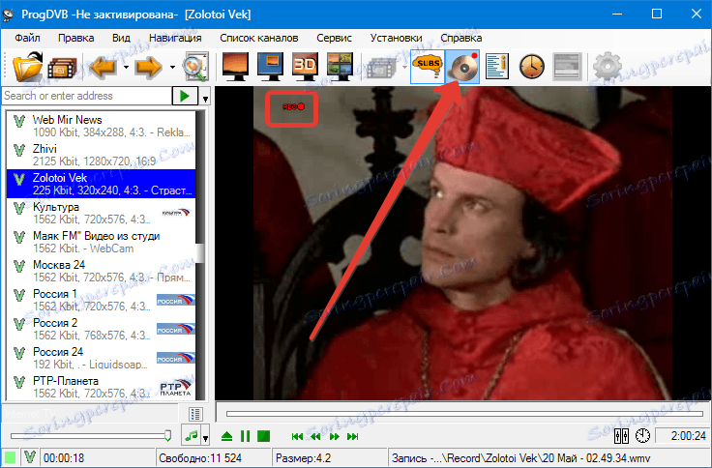Open the Правка menu
Viewport: 712px width, 468px height.
point(75,38)
